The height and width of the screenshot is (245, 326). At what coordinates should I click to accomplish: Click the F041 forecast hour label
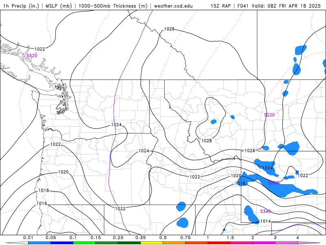[x=243, y=6]
